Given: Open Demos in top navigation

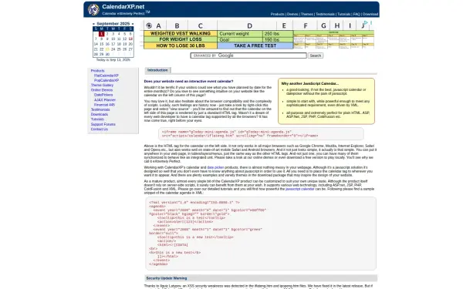Looking at the screenshot, I should (x=292, y=14).
